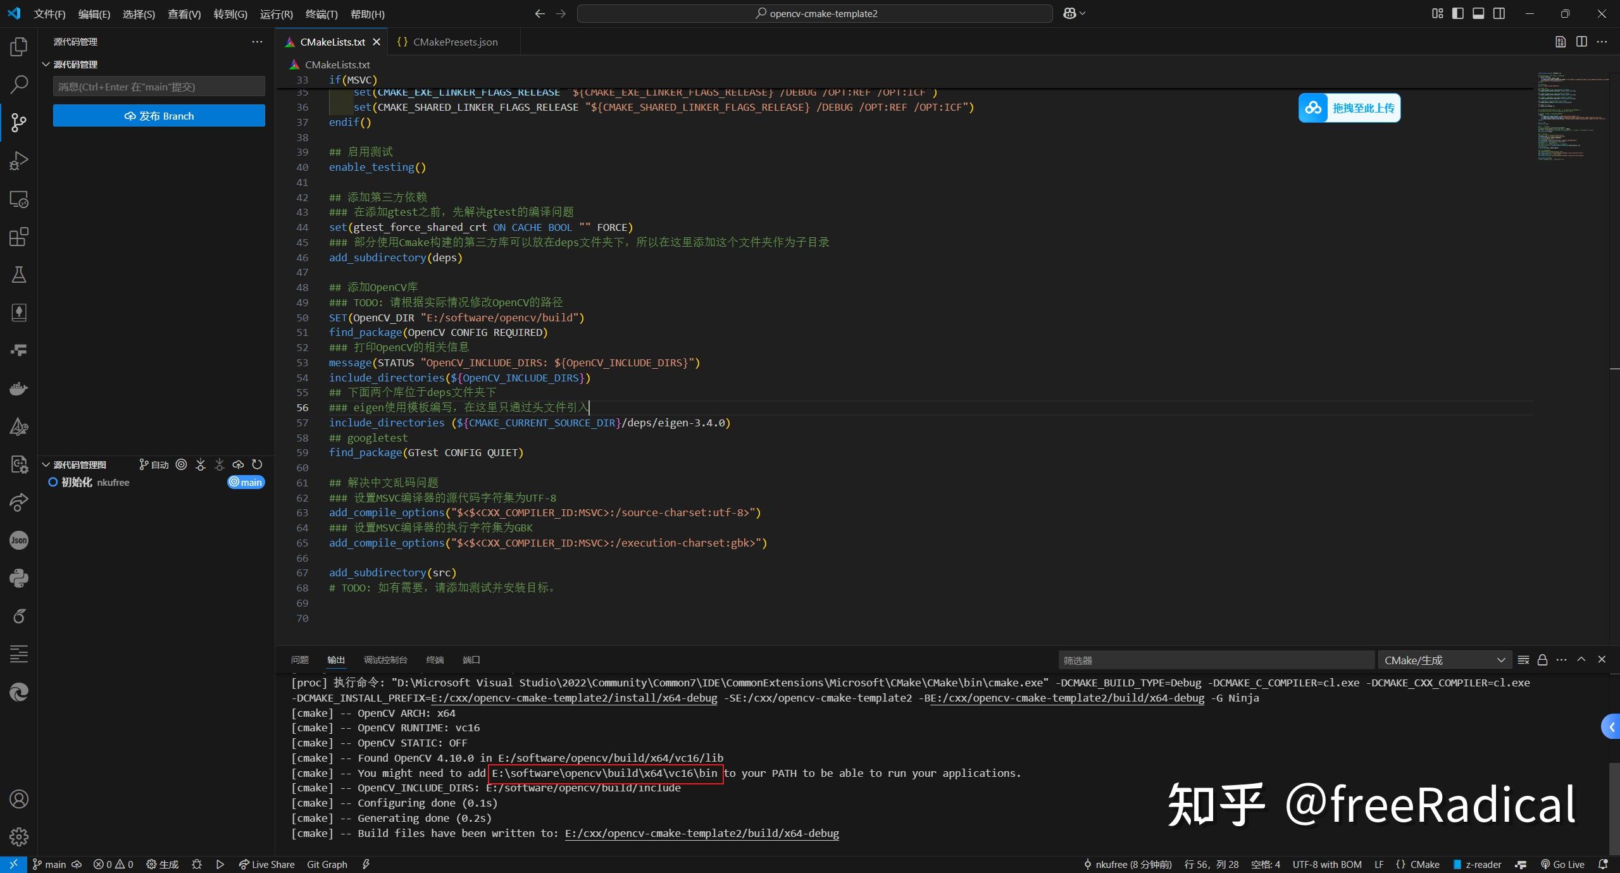Toggle the panel layout visibility control

(x=1479, y=13)
